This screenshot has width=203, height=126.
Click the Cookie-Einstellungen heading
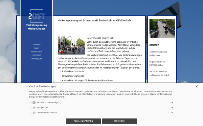[43, 87]
